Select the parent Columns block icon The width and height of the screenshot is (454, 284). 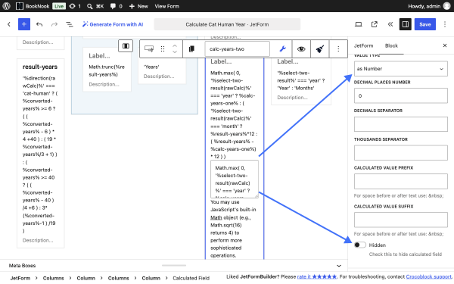[x=126, y=45]
